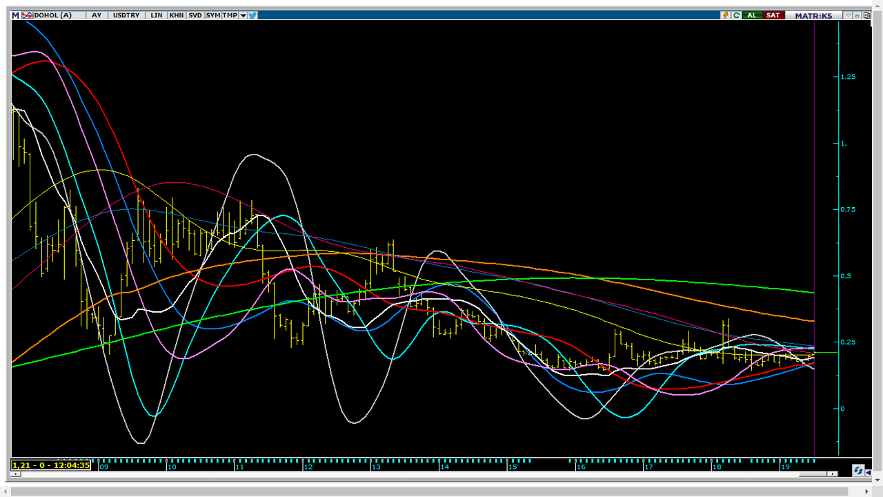Click the 0 price axis label
Screen dimensions: 883x497
pyautogui.click(x=842, y=408)
